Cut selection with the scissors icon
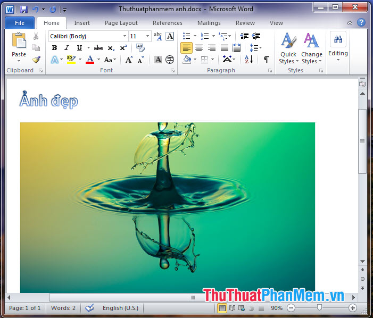 pyautogui.click(x=36, y=36)
